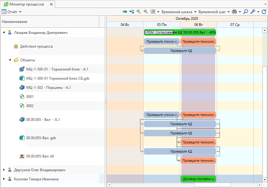The image size is (268, 188).
Task: Click green PDM. Согласование КД process bar
Action: [x=180, y=32]
